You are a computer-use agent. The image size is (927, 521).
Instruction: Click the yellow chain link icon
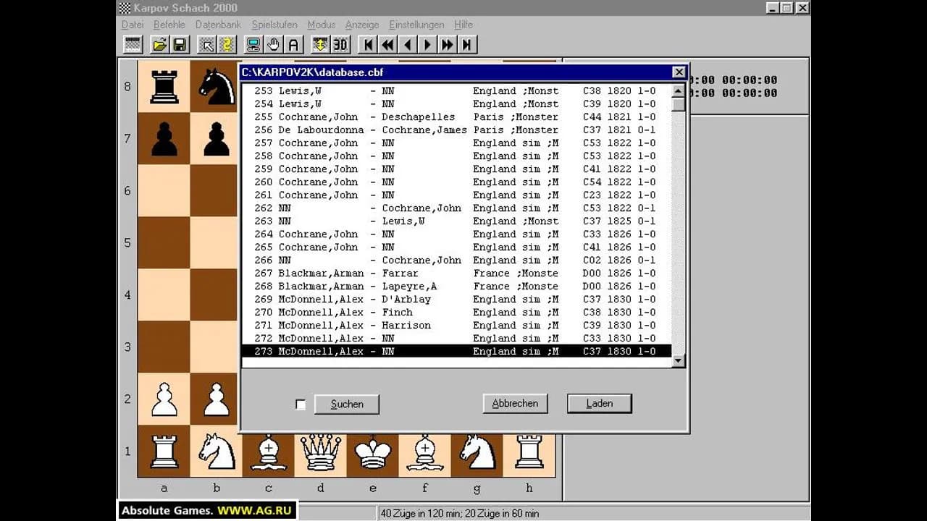tap(227, 45)
